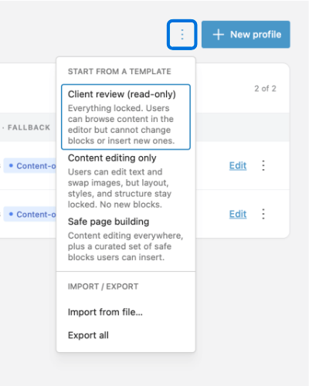Choose the Client review (read-only) template
This screenshot has height=386, width=309.
pyautogui.click(x=126, y=117)
